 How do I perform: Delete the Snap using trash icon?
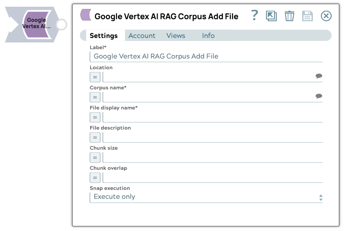click(x=290, y=16)
